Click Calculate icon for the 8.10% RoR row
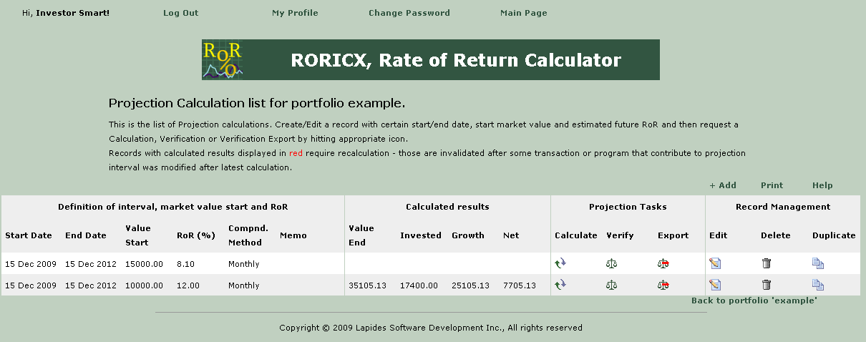The width and height of the screenshot is (866, 342). 560,263
